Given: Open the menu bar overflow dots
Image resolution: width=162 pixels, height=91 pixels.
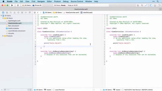Looking at the screenshot, I should [153, 1].
